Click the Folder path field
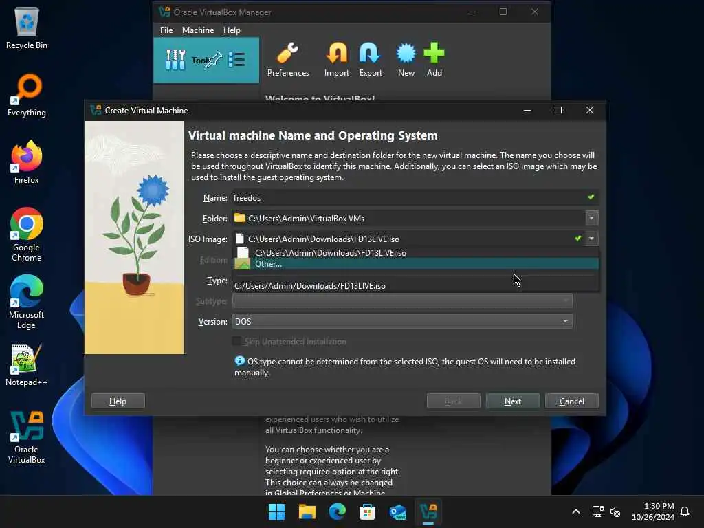This screenshot has height=528, width=704. click(408, 218)
